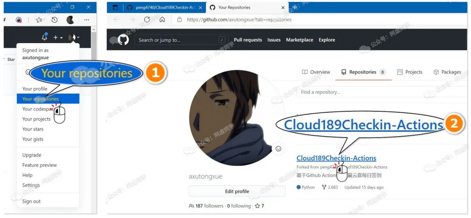Click the tab actions icon in right browser
Viewport: 471px width, 218px height.
(115, 7)
